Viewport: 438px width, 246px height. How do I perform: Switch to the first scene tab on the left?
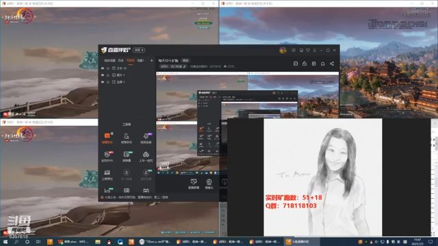(109, 61)
